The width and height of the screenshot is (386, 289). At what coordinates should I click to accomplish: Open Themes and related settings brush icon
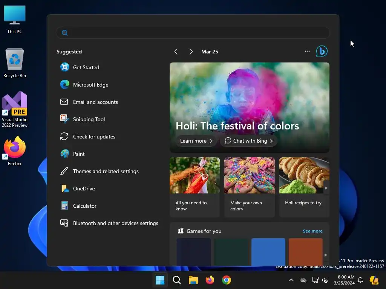pos(64,171)
